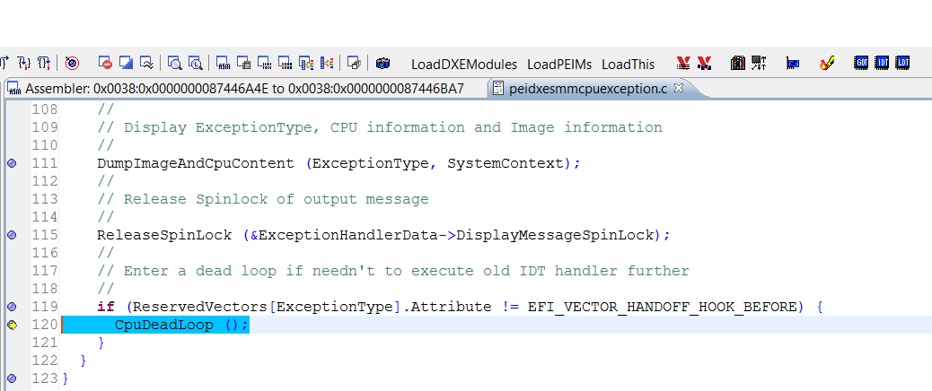The height and width of the screenshot is (391, 932).
Task: Click the red V with blue squares icon
Action: (x=704, y=62)
